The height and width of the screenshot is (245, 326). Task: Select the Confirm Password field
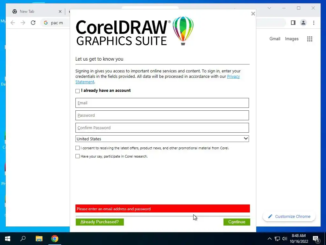(162, 128)
